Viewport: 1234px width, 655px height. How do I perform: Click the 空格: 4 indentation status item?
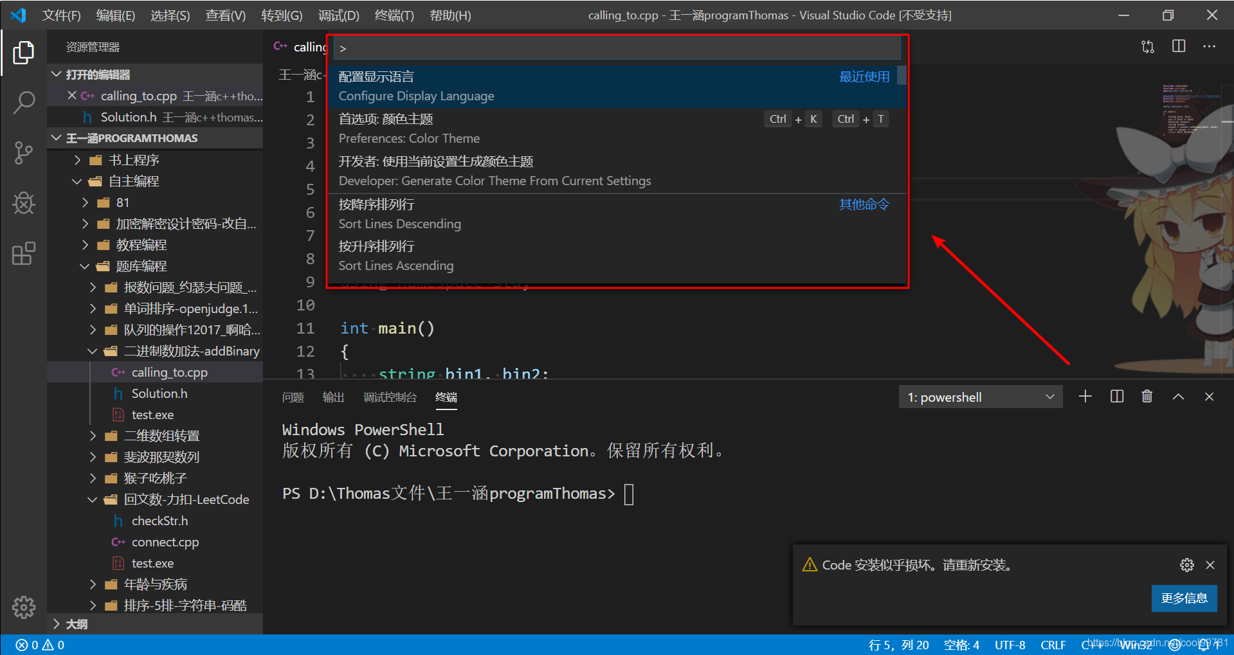[961, 645]
